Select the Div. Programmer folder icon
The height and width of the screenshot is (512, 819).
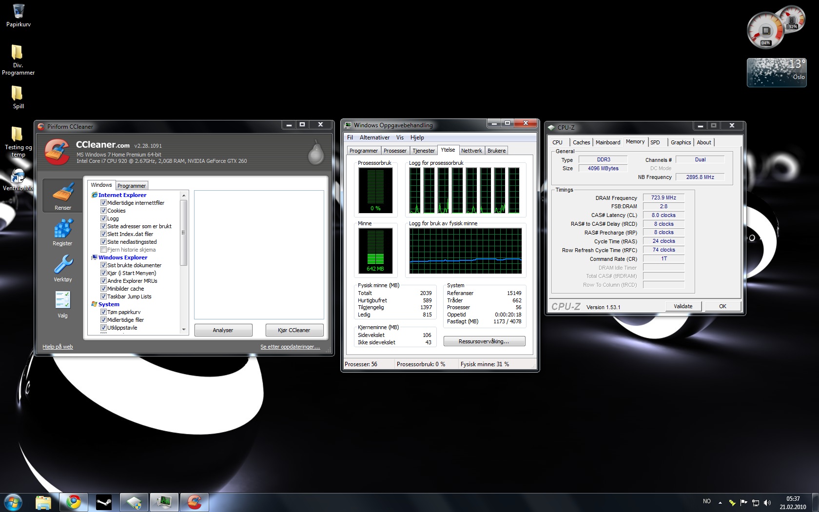18,59
